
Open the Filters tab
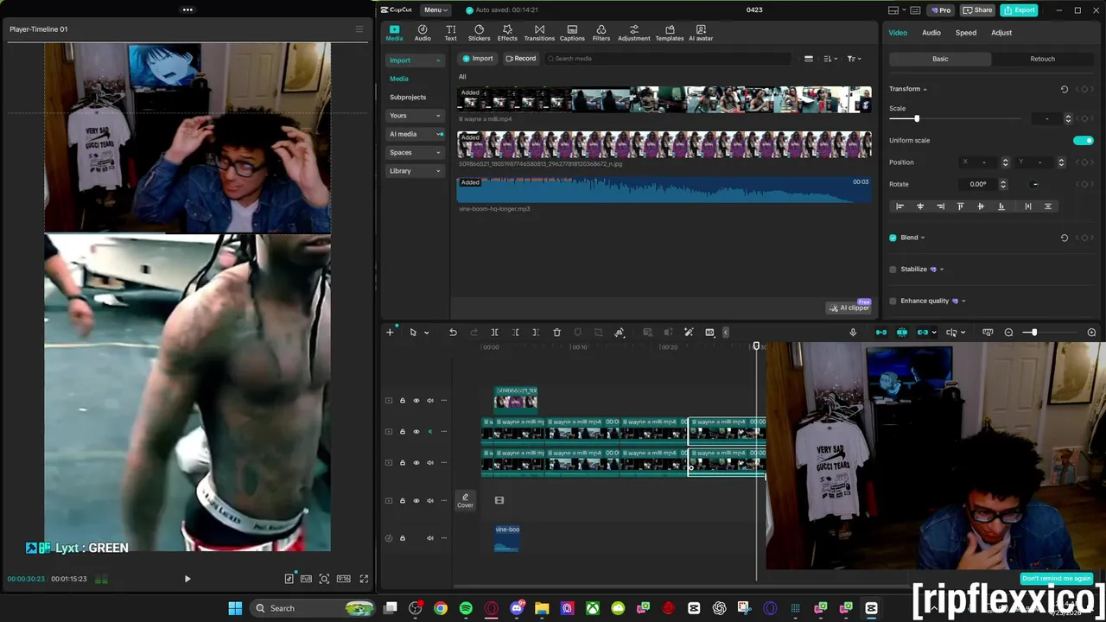[x=601, y=33]
